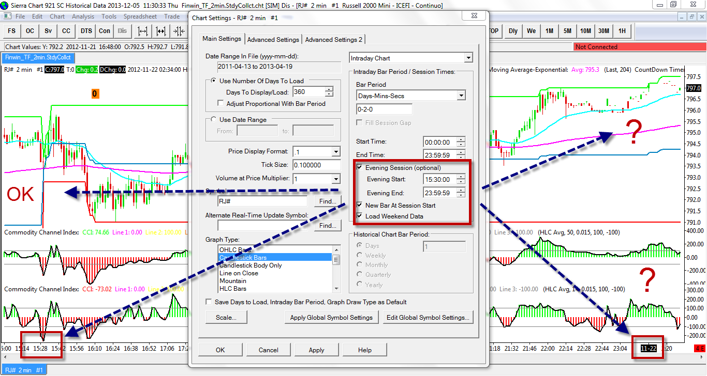Click the bold double-arrow bar spacing icon

pos(161,31)
